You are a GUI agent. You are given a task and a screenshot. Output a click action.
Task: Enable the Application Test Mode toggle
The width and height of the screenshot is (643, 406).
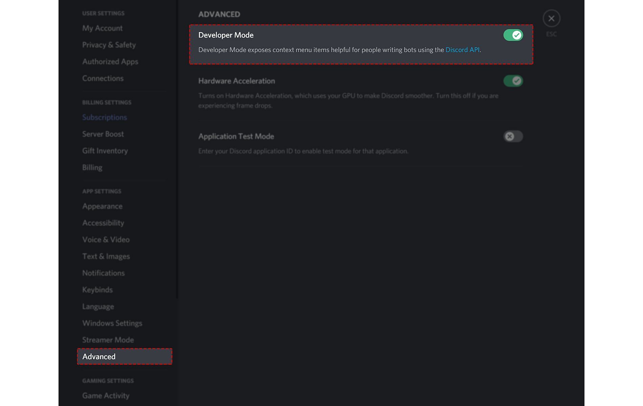point(513,136)
